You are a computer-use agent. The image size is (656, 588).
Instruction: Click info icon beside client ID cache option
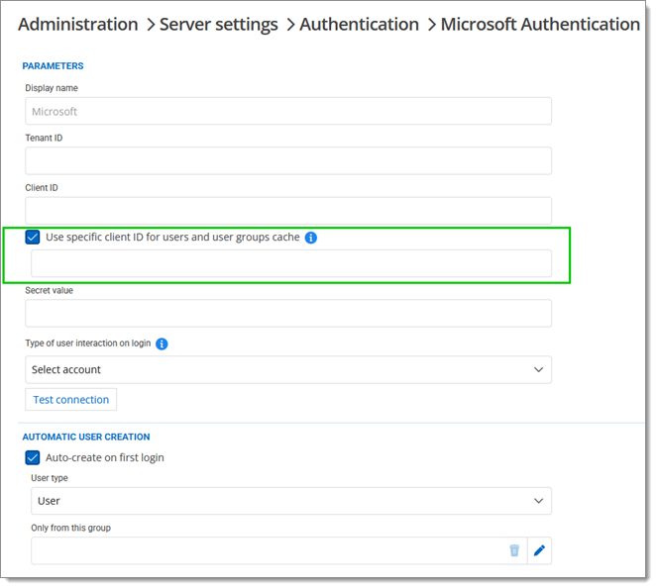pyautogui.click(x=311, y=238)
